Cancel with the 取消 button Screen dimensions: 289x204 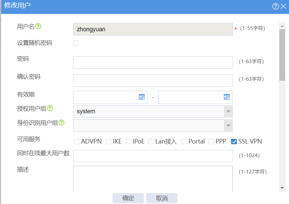tap(162, 198)
